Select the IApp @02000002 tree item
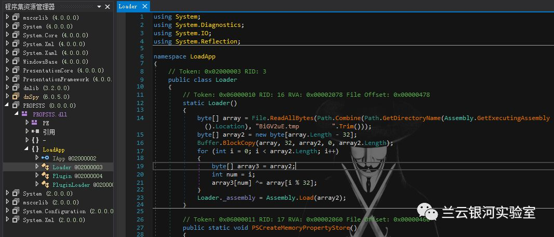Screen dimensions: 554x237 pos(74,158)
